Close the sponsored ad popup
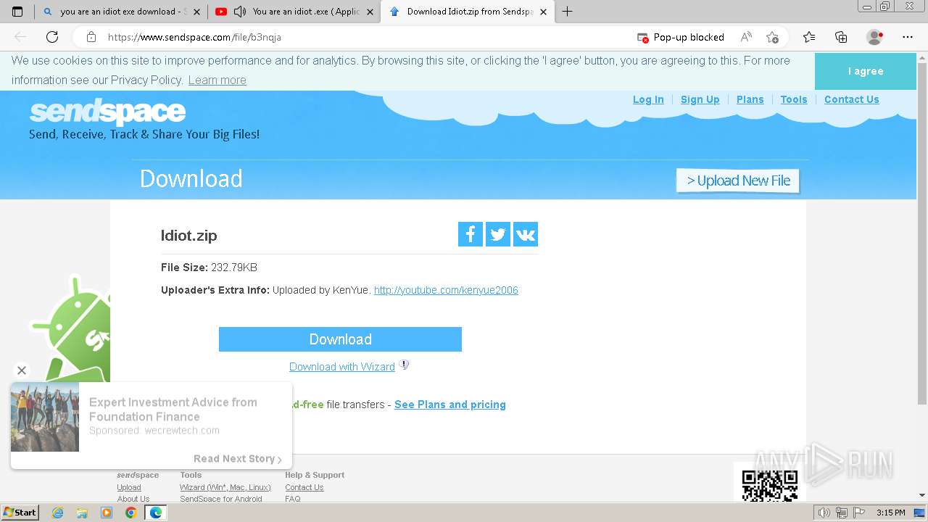This screenshot has height=522, width=928. [x=22, y=370]
